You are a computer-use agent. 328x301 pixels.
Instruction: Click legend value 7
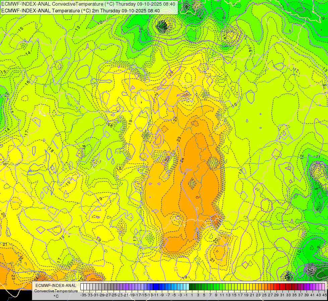pyautogui.click(x=210, y=295)
